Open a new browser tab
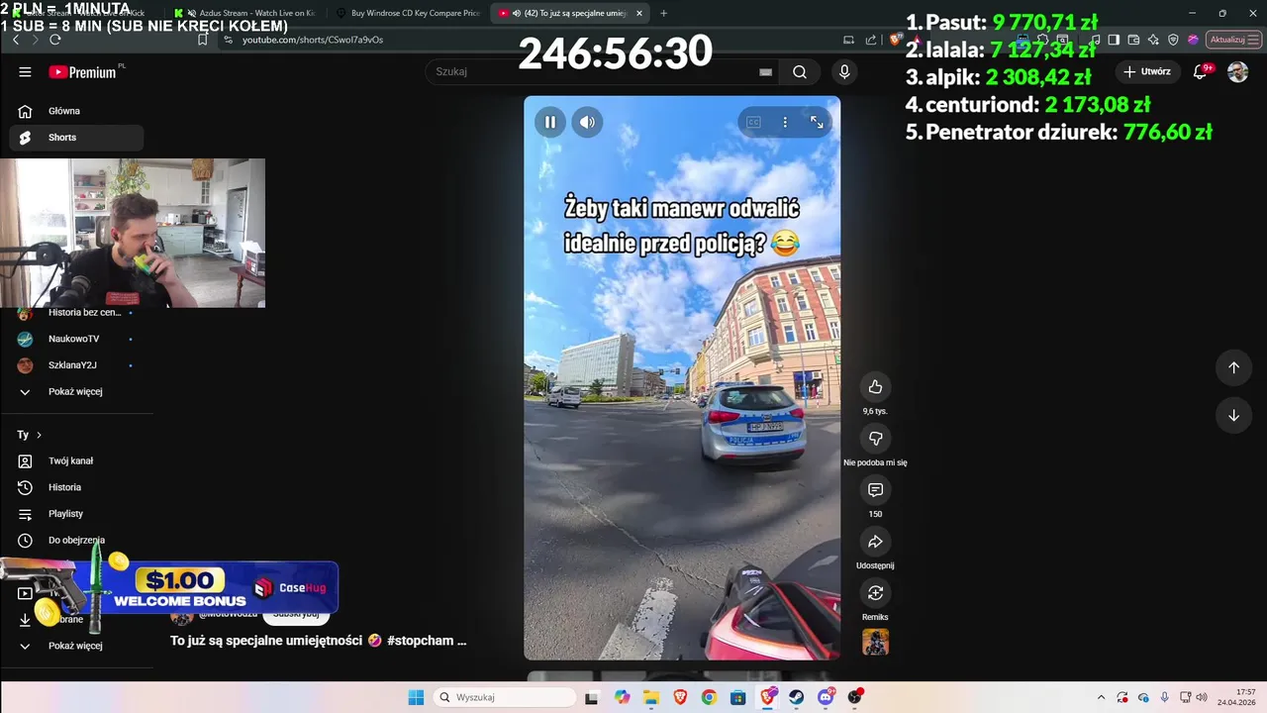This screenshot has width=1267, height=713. (663, 13)
